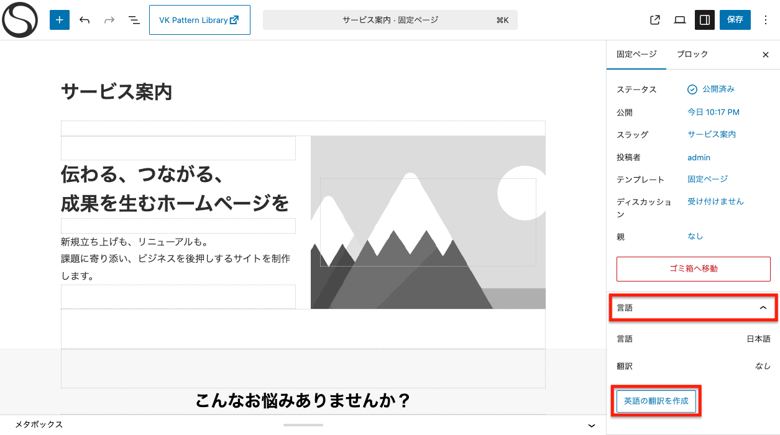Switch to the ブロック tab
Viewport: 780px width, 435px height.
(692, 55)
